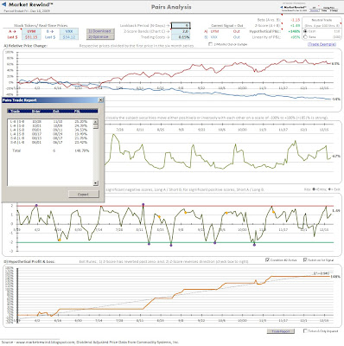Click the Trading Costs value field
The image size is (344, 346).
[x=181, y=37]
